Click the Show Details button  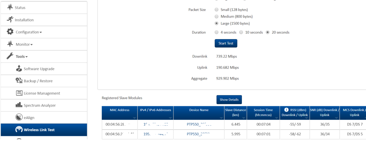[229, 100]
